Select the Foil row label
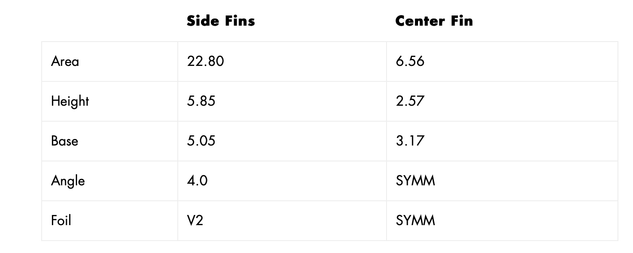This screenshot has height=253, width=633. [x=61, y=220]
